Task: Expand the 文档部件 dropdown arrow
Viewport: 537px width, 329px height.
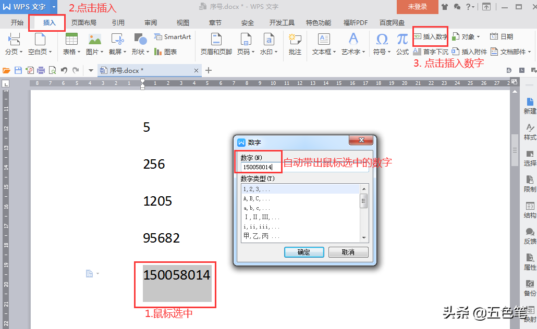Action: pyautogui.click(x=529, y=52)
